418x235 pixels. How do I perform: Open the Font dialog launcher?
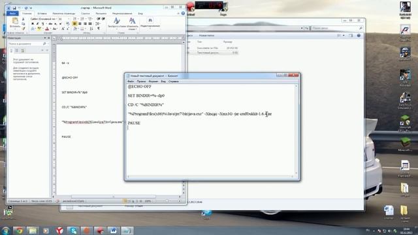pos(69,33)
